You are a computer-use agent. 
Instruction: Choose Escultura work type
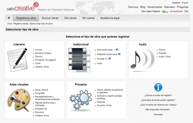[x=39, y=112]
